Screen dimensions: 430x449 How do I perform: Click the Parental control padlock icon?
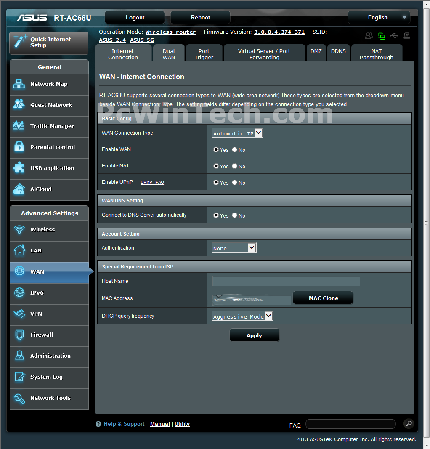[x=19, y=146]
